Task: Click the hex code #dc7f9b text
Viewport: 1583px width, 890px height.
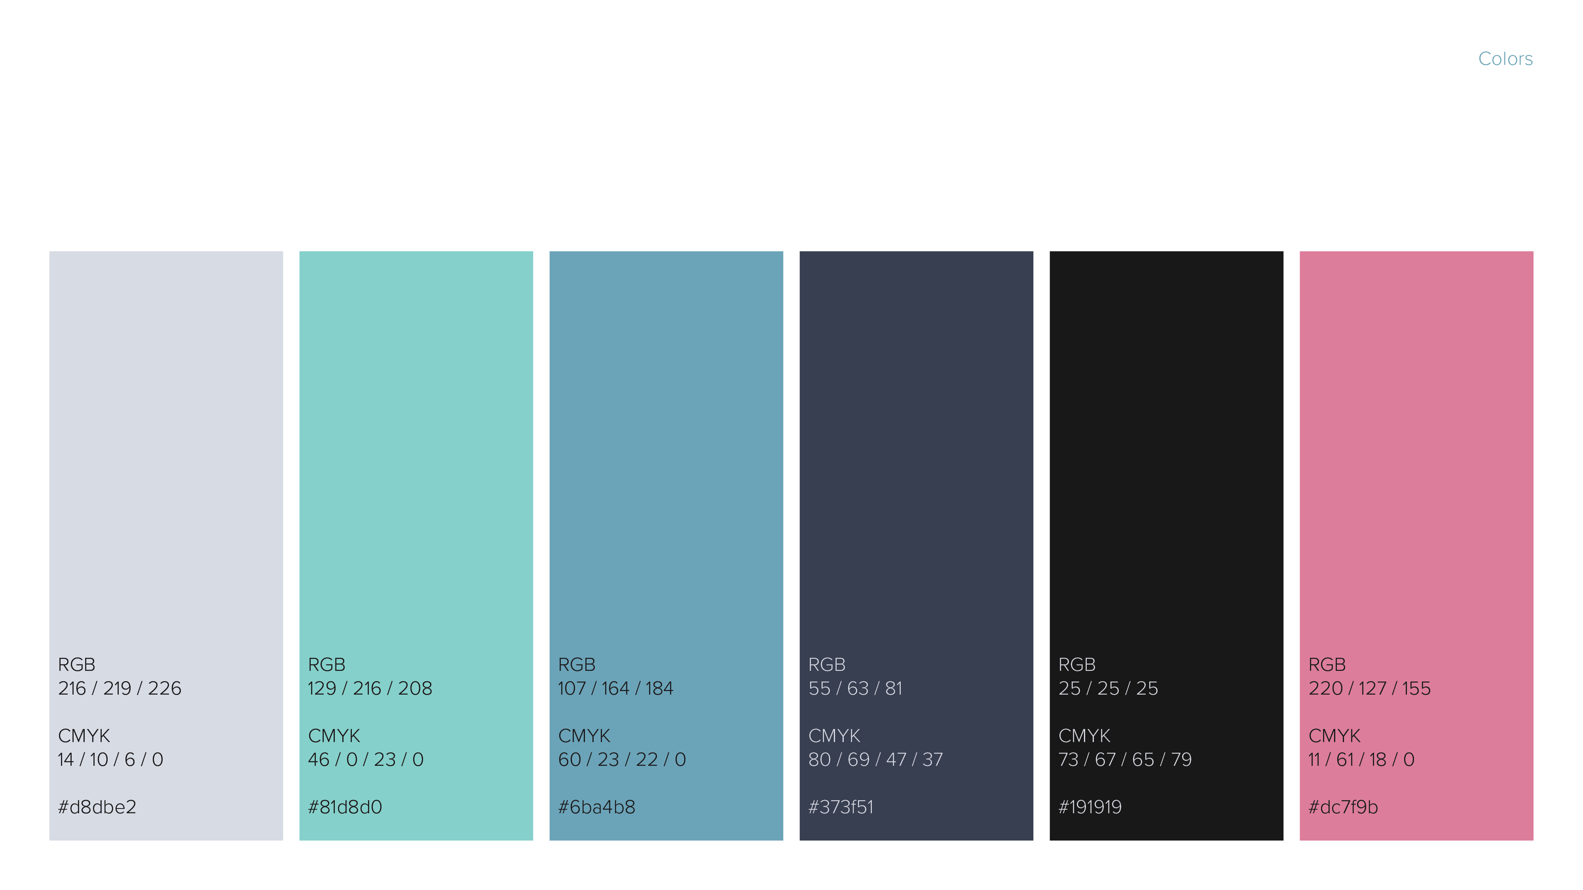Action: click(x=1343, y=807)
